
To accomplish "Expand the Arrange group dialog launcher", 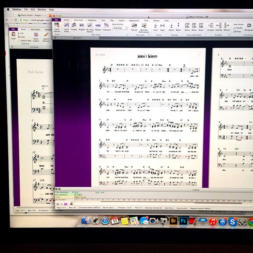I will click(229, 35).
